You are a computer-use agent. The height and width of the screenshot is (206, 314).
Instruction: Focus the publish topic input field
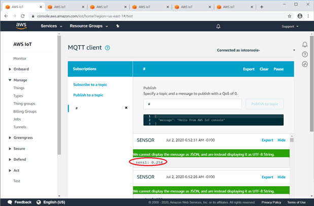192,104
